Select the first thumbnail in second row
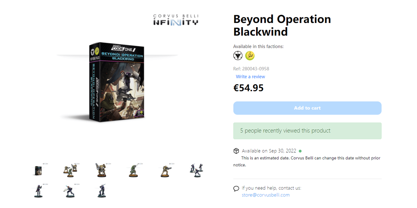The height and width of the screenshot is (208, 417). tap(39, 191)
